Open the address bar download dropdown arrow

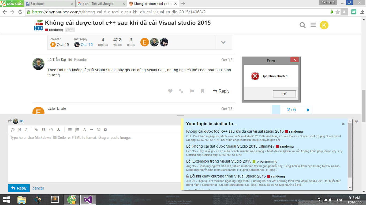click(x=344, y=12)
